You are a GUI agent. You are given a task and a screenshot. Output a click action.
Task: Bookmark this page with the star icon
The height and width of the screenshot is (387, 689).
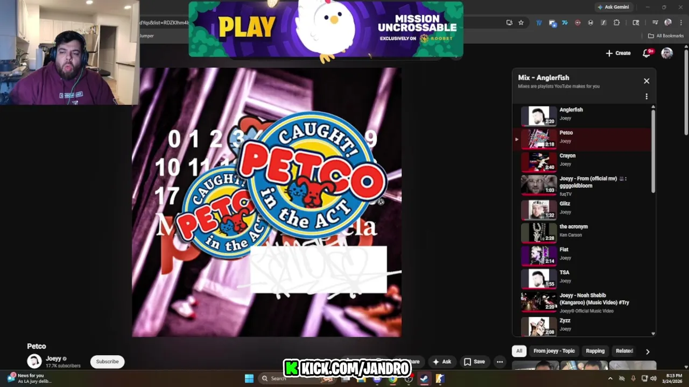(x=521, y=23)
